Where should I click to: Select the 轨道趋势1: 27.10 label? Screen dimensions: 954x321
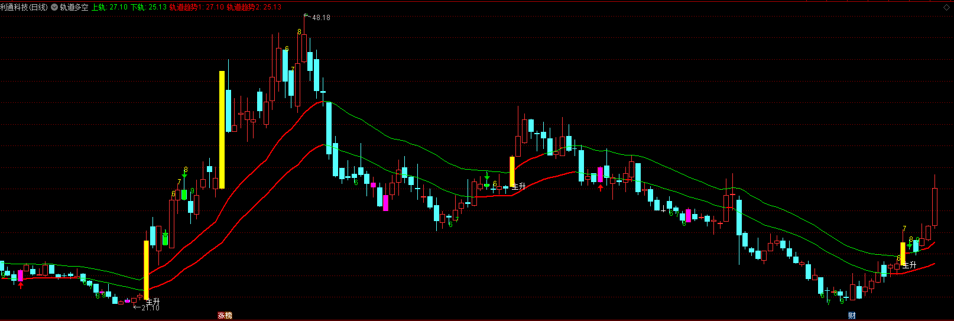(x=196, y=7)
